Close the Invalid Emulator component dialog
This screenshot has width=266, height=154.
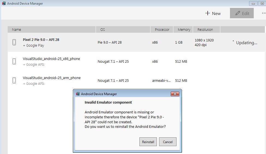(x=175, y=94)
